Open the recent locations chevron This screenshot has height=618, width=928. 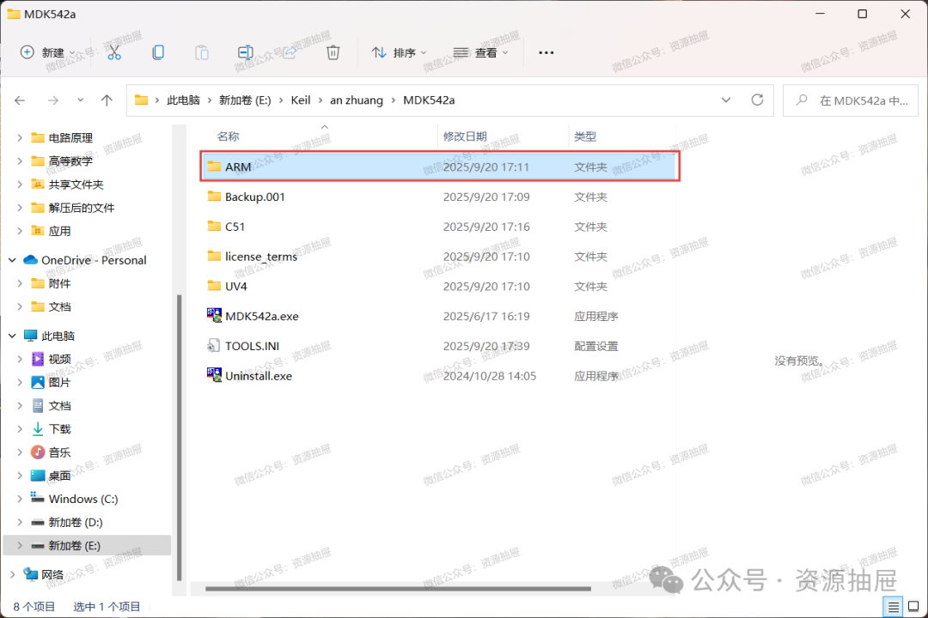pos(81,100)
